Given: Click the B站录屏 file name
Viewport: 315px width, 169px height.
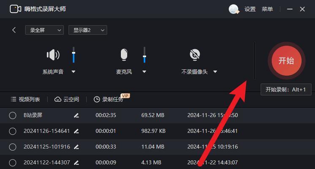Looking at the screenshot, I should tap(33, 115).
